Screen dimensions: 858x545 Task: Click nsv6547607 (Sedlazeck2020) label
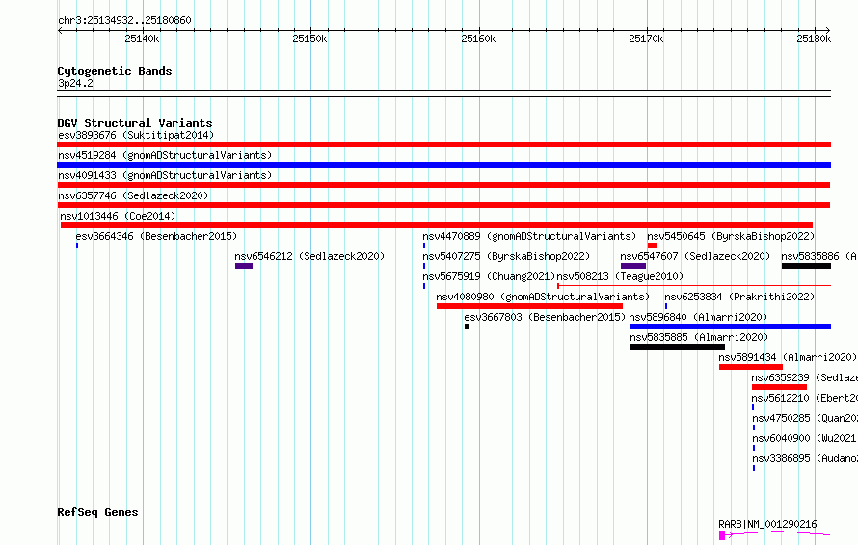[x=695, y=256]
